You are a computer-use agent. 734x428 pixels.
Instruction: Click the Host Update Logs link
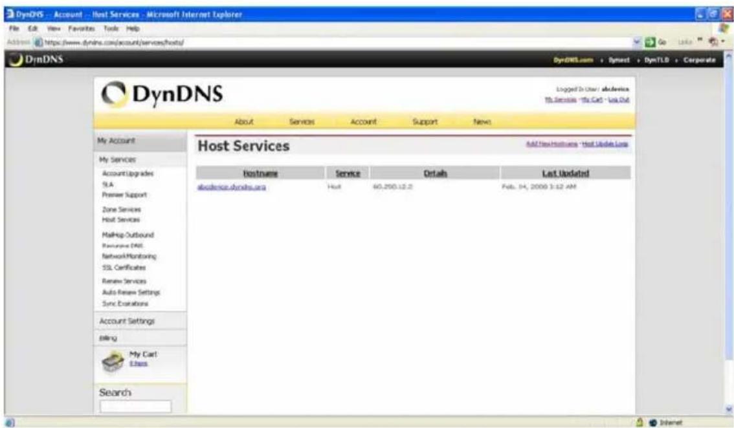pos(605,144)
